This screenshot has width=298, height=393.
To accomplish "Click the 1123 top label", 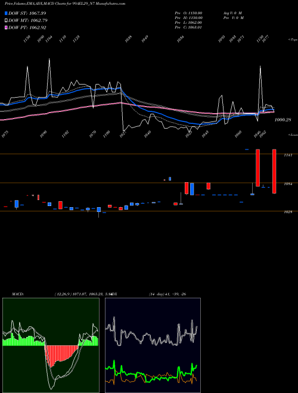I will tap(76, 39).
